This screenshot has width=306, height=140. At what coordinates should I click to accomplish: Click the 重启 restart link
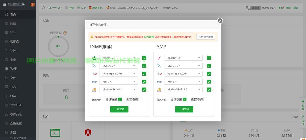pyautogui.click(x=296, y=8)
